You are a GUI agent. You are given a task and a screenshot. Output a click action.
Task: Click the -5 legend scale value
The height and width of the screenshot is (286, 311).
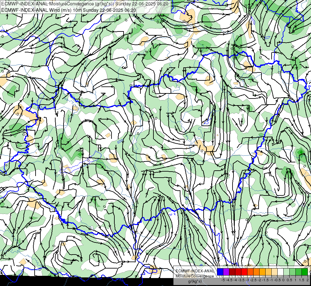[x=223, y=280]
